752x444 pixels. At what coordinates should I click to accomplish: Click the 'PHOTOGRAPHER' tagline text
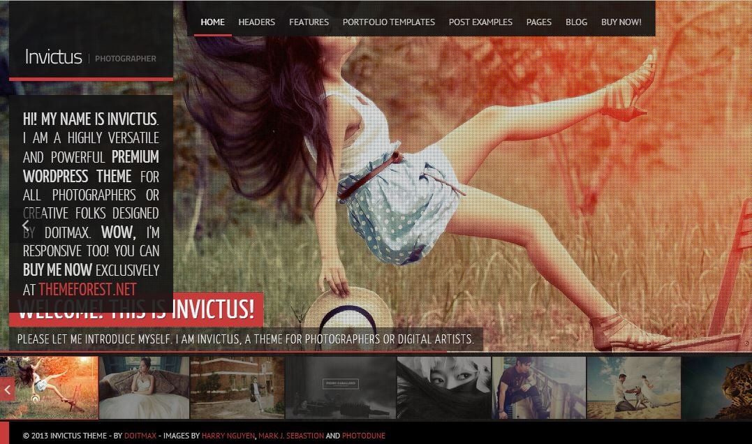[x=126, y=59]
